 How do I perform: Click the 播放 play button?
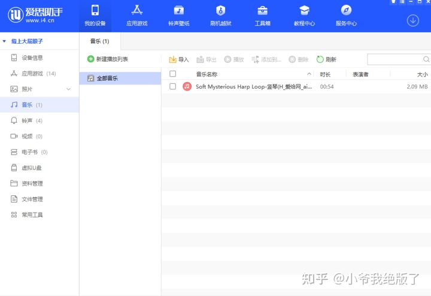tap(234, 59)
